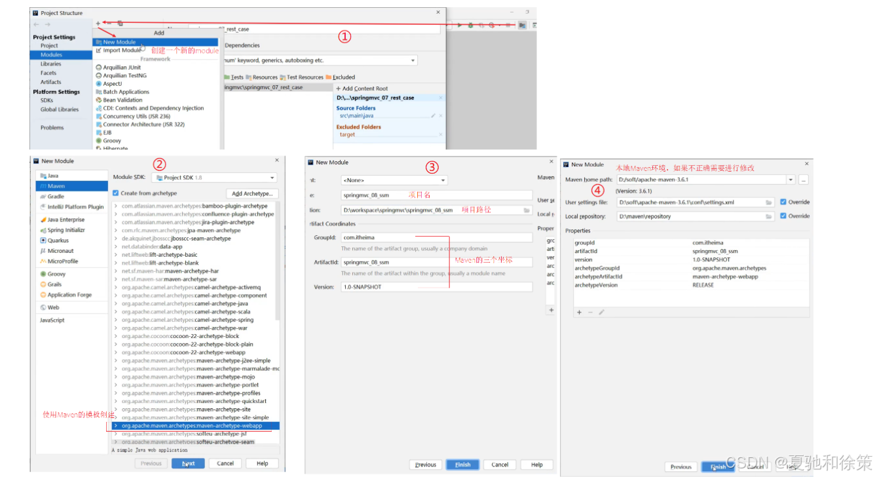Viewport: 875px width, 477px height.
Task: Remove the selected Maven property with minus icon
Action: coord(590,312)
